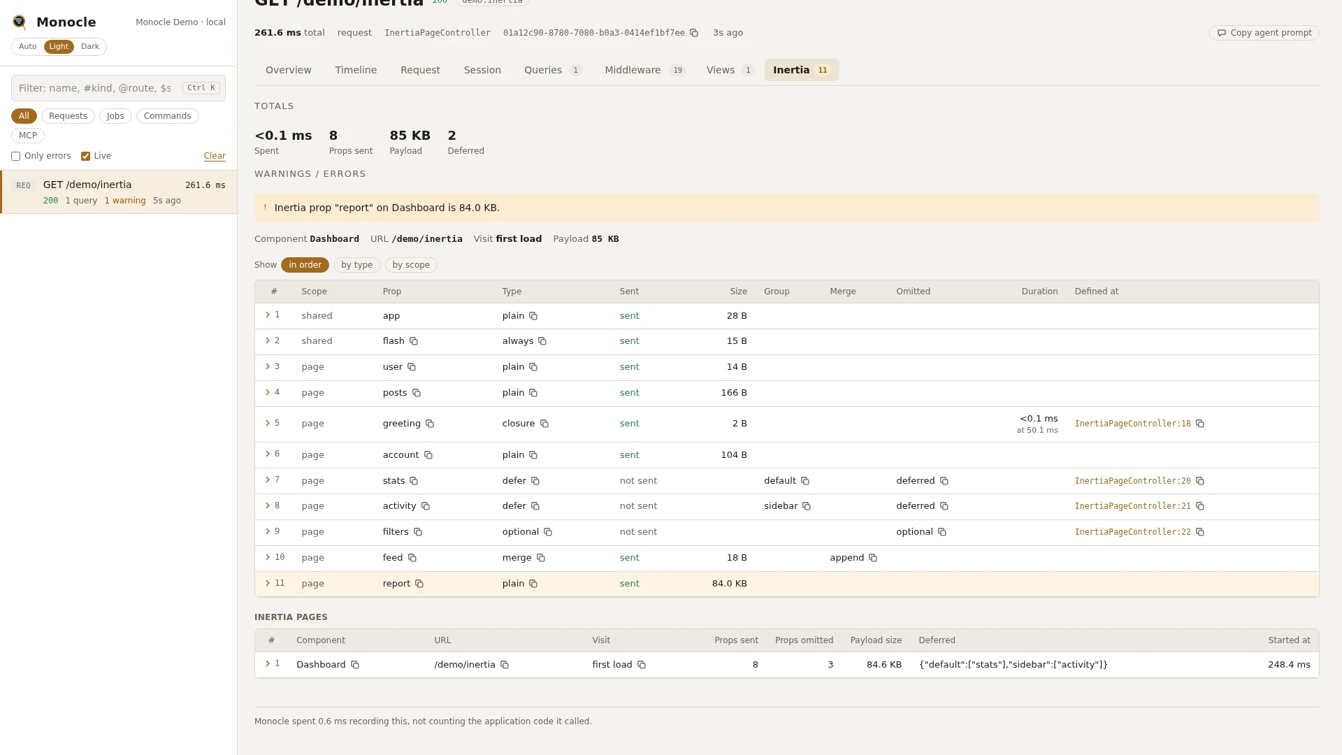Screen dimensions: 1342x755
Task: Copy the Dashboard component name
Action: click(x=355, y=665)
